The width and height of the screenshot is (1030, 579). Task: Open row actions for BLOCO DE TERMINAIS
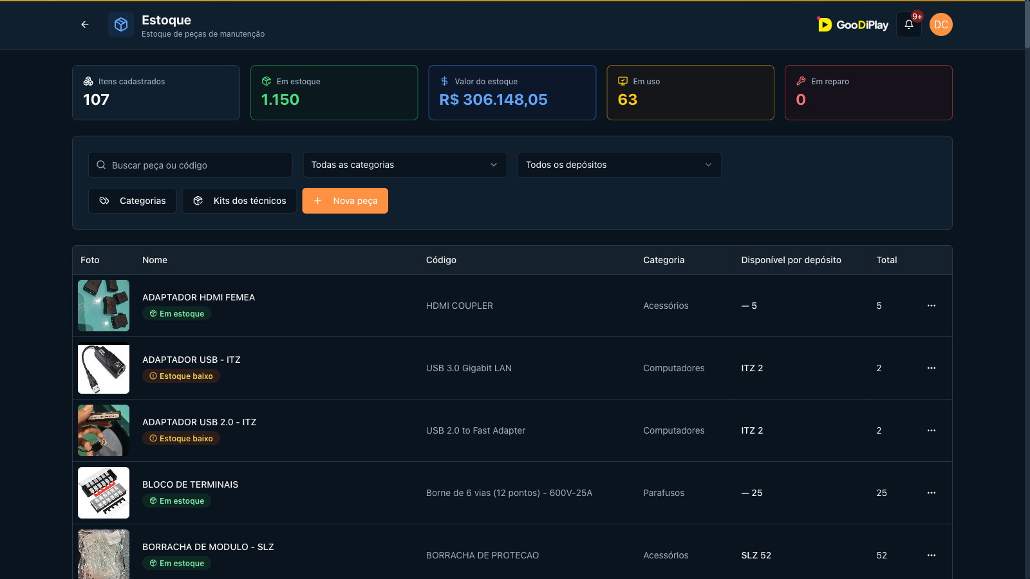pyautogui.click(x=932, y=493)
